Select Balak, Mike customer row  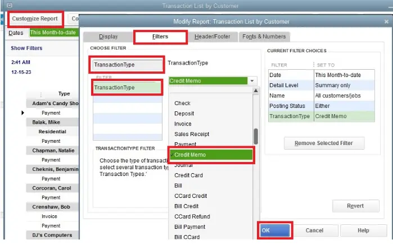pos(53,122)
